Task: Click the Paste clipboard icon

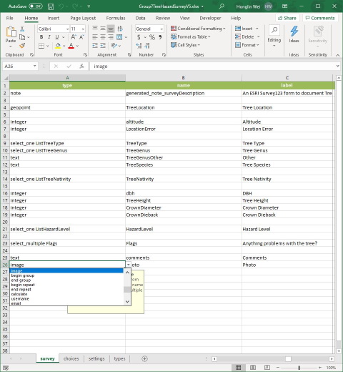Action: click(x=11, y=31)
